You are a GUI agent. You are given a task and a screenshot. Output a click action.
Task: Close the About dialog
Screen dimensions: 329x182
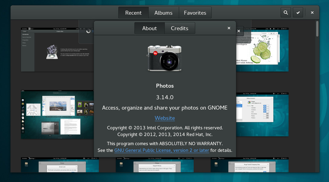point(229,28)
